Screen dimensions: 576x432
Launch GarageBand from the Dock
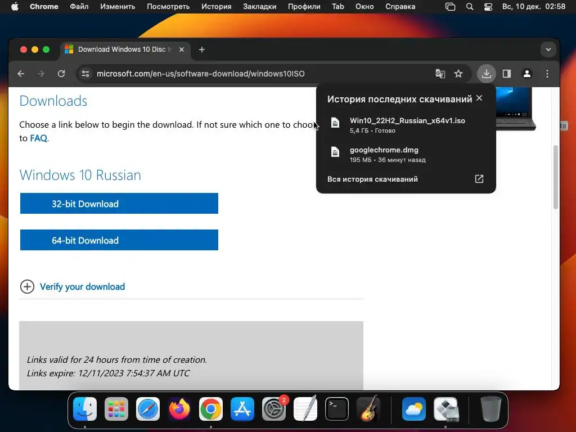click(368, 409)
